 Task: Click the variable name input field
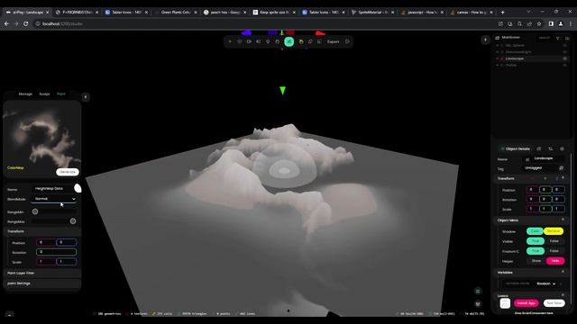[x=517, y=283]
